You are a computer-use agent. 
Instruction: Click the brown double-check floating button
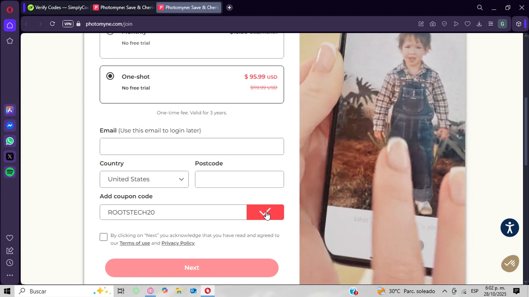coord(510,264)
